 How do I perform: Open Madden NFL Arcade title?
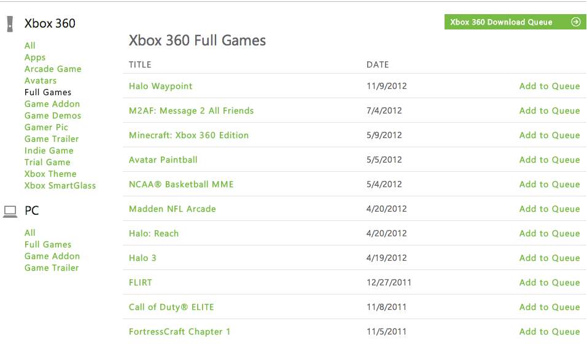pos(172,209)
